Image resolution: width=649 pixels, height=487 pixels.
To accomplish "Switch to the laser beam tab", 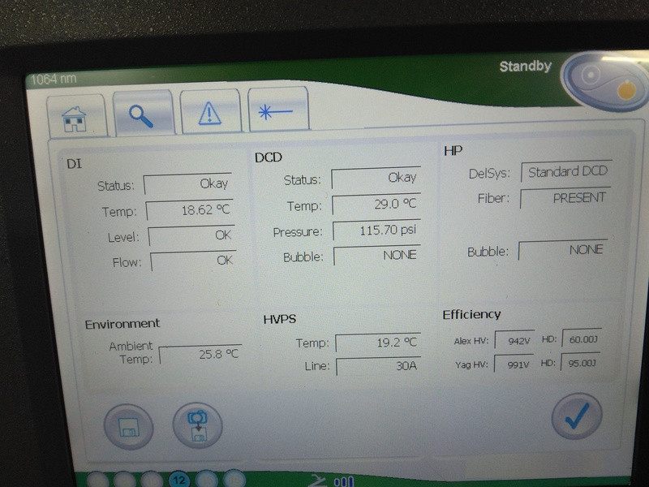I will (278, 110).
